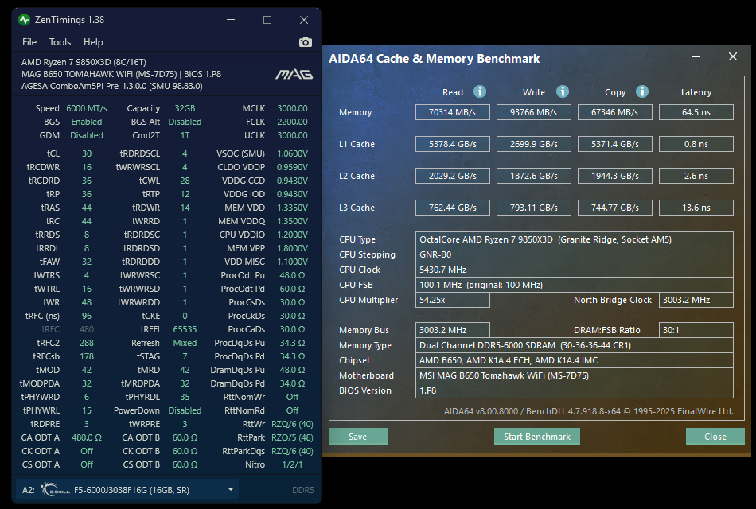Click the tCL value 30
This screenshot has width=756, height=509.
(x=86, y=153)
